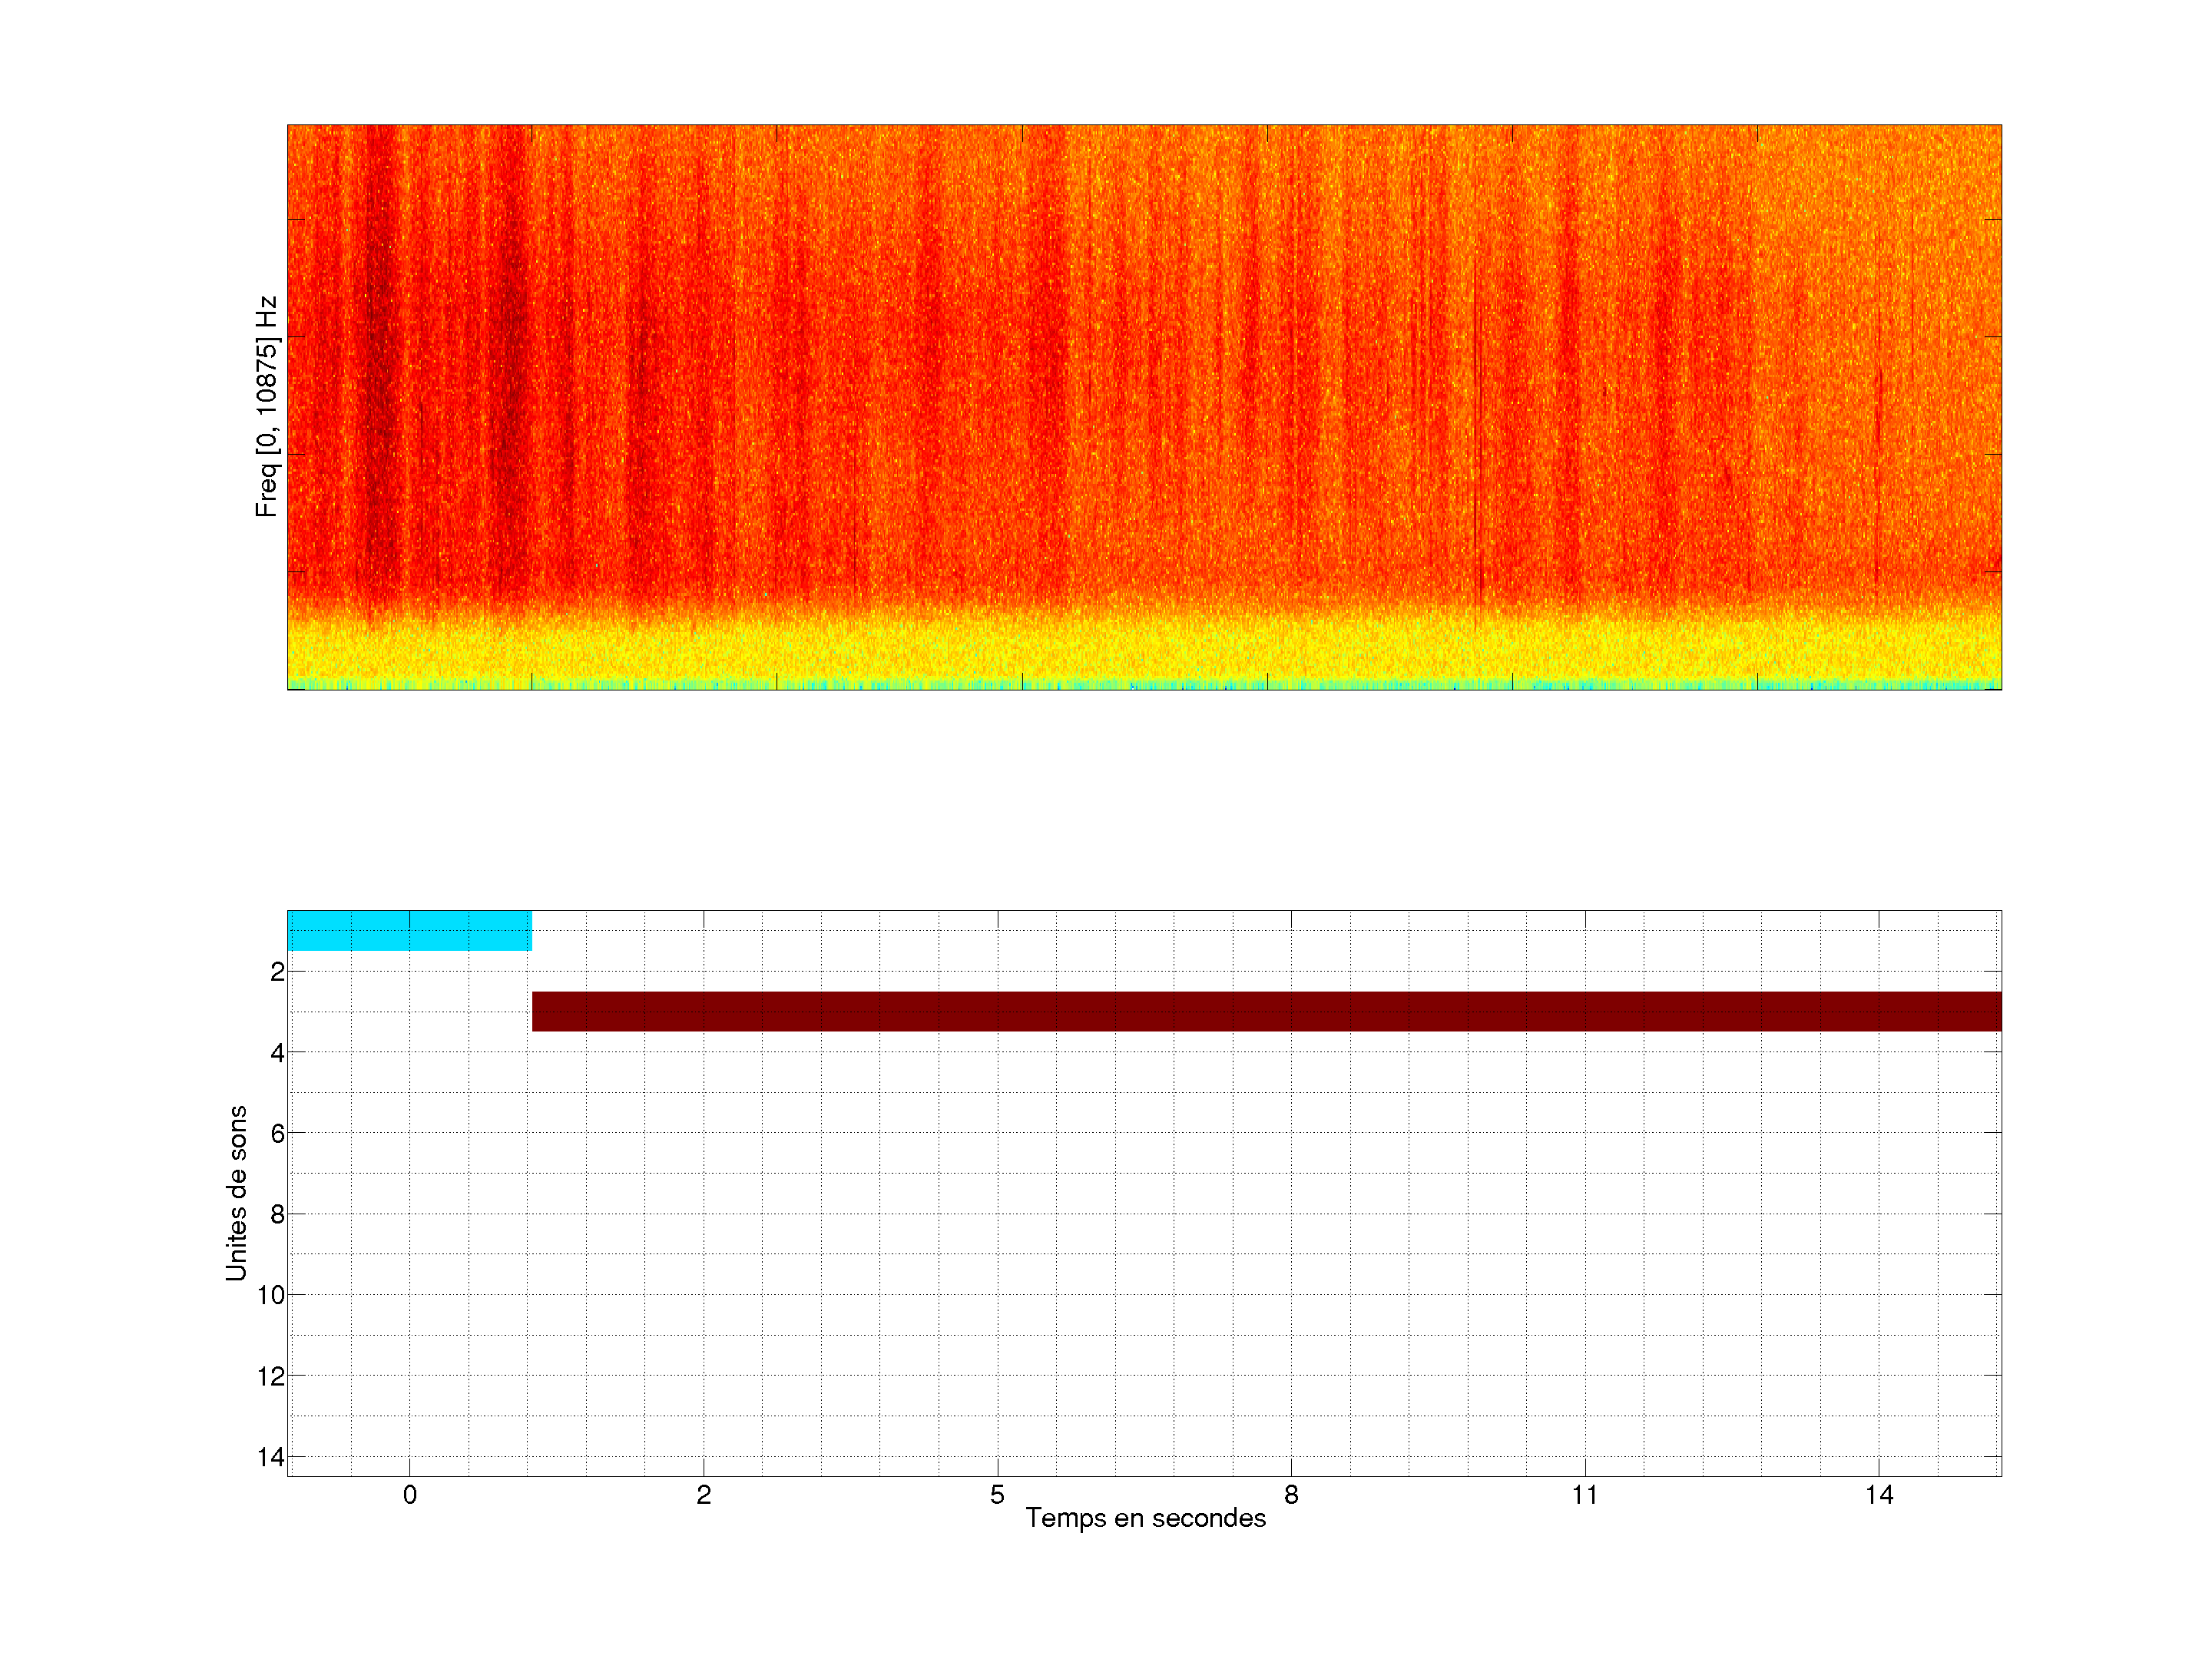The image size is (2212, 1659).
Task: Click the y-axis tick label '6'
Action: click(x=277, y=1133)
